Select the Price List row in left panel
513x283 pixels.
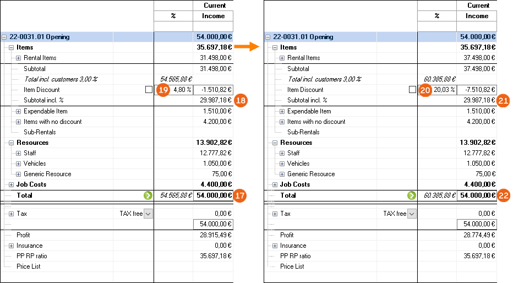tap(28, 266)
